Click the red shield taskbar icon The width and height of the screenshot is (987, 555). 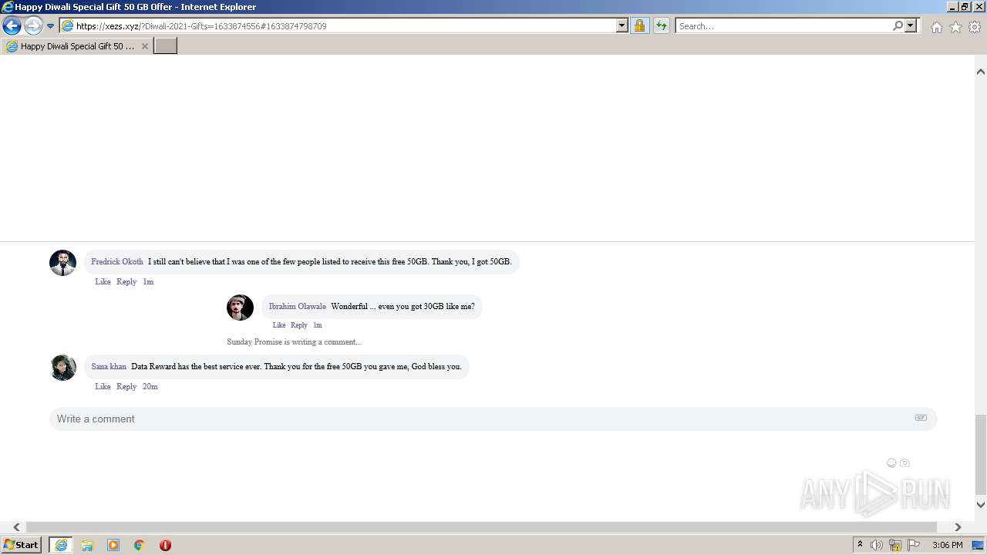[x=165, y=545]
